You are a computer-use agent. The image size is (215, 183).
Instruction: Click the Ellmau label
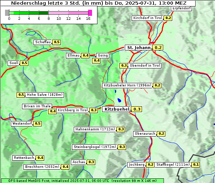(x=73, y=55)
